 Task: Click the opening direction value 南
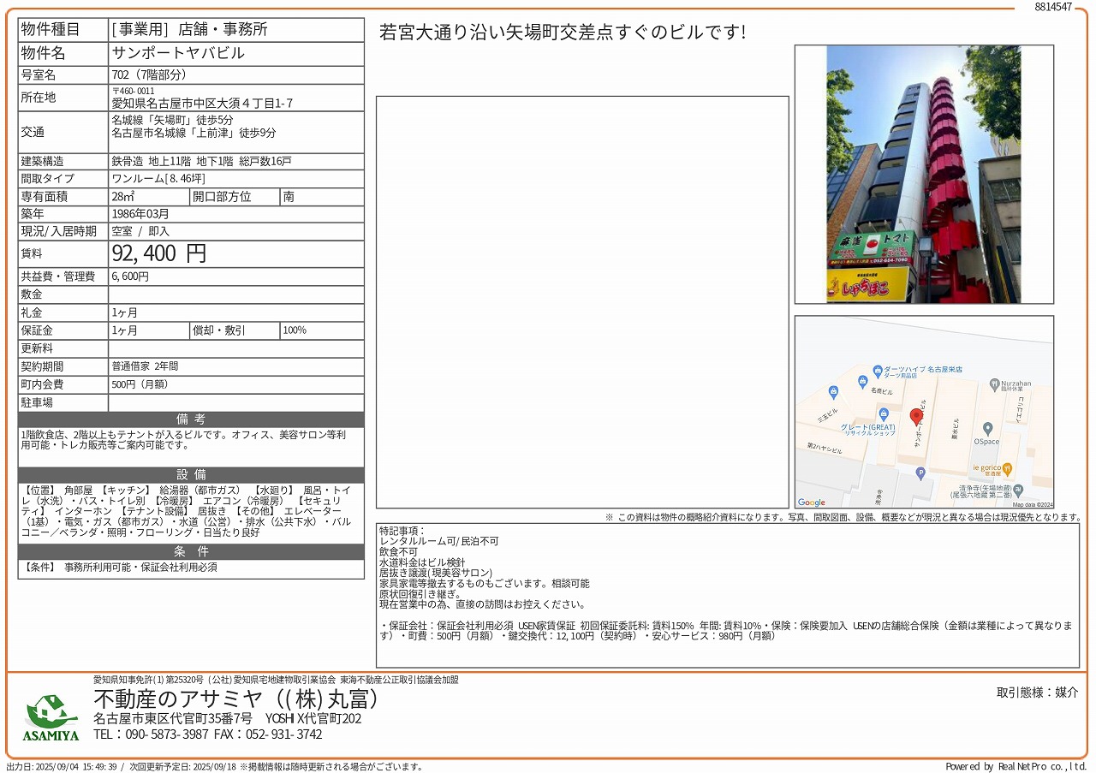click(x=289, y=197)
